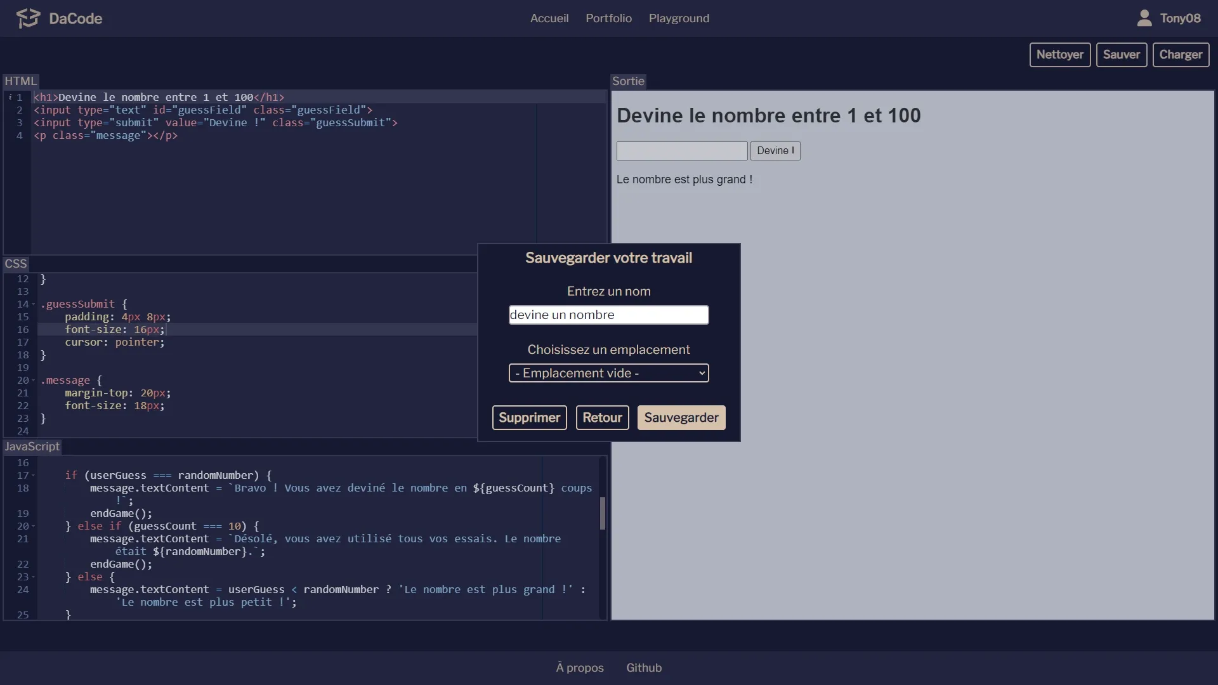This screenshot has width=1218, height=685.
Task: Select the 'devine un nombre' name field
Action: pos(608,315)
